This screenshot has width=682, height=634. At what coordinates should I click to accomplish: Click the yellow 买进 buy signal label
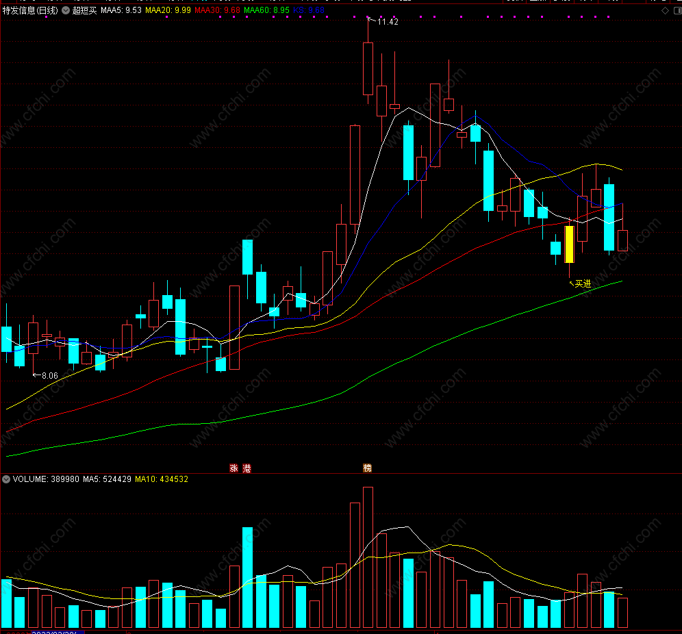583,284
